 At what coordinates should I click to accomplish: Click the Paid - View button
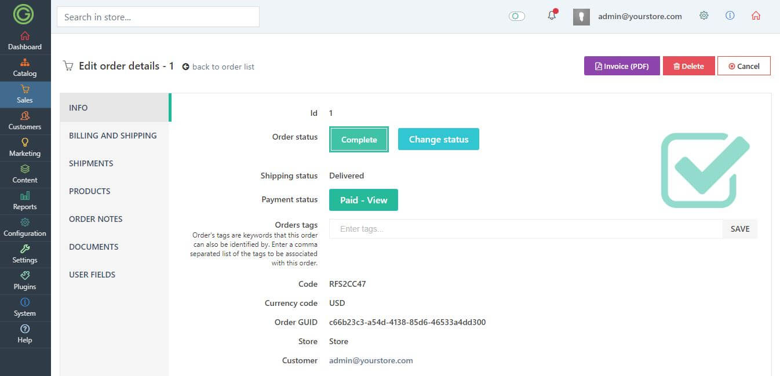(x=363, y=200)
